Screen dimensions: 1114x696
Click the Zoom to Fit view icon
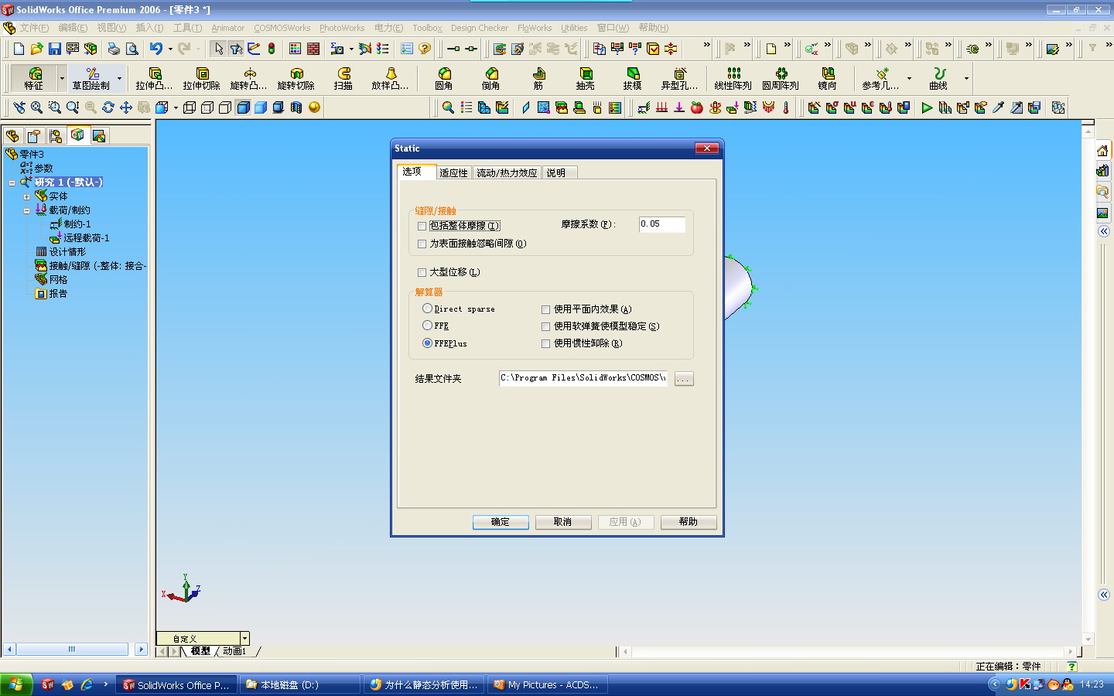36,107
